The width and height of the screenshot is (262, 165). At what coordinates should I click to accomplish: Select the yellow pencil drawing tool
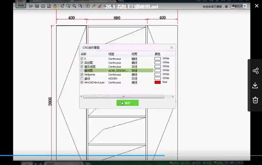pyautogui.click(x=93, y=6)
